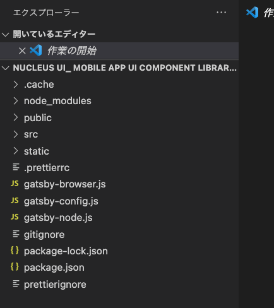Collapse the 開いているエディター section
274x308 pixels.
(x=6, y=34)
